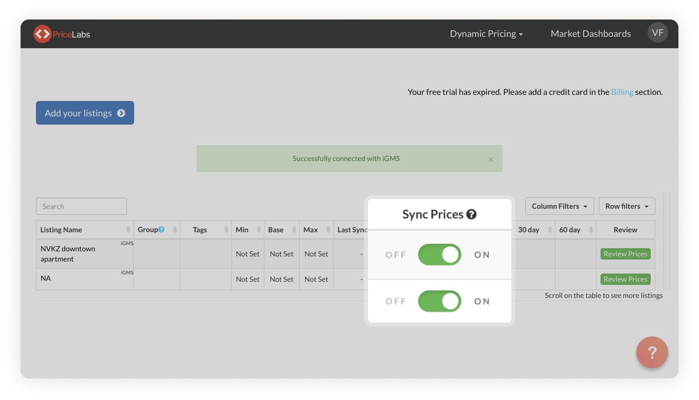
Task: Review Prices for the NA listing
Action: (x=625, y=279)
